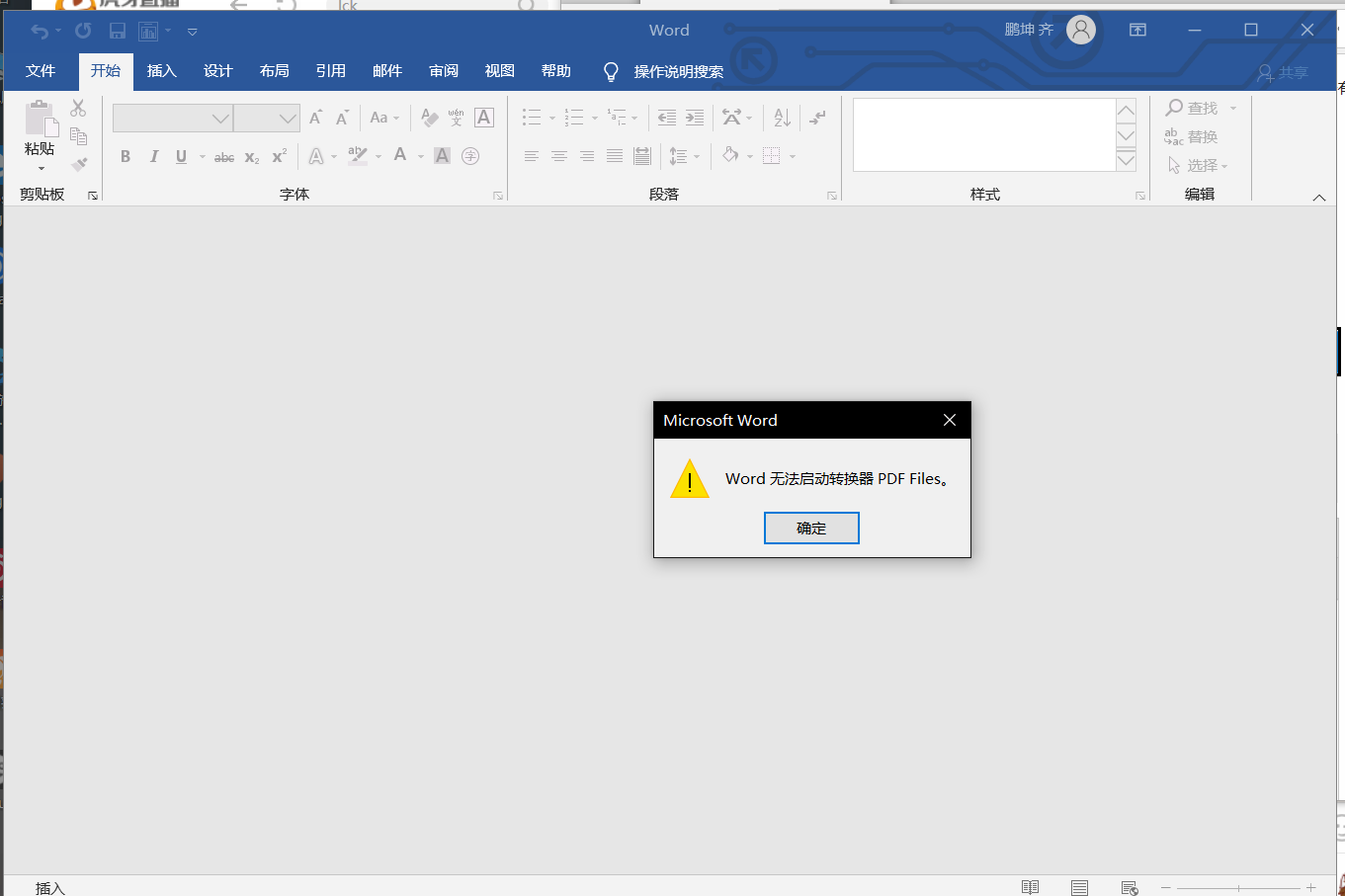Toggle Subscript formatting

pos(252,157)
